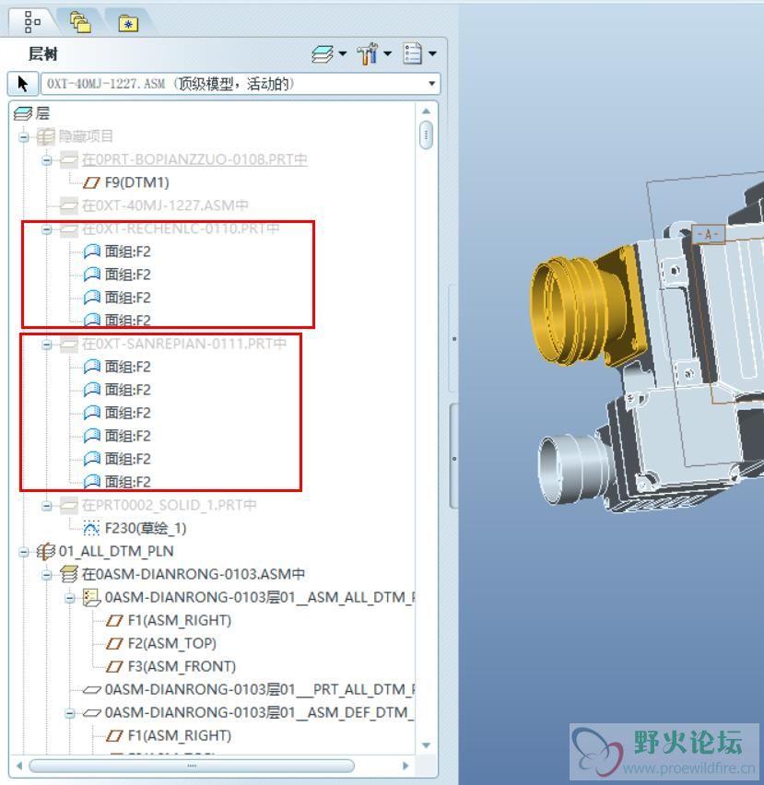The width and height of the screenshot is (764, 785).
Task: Click the upper navigator collapse handle
Action: (453, 338)
